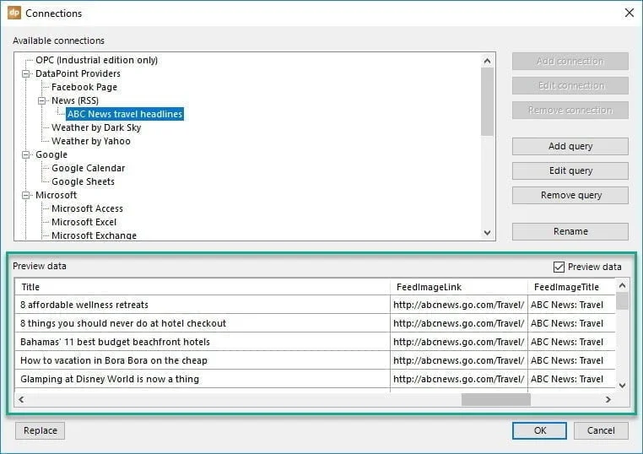The image size is (643, 454).
Task: Click the Replace button
Action: [41, 430]
